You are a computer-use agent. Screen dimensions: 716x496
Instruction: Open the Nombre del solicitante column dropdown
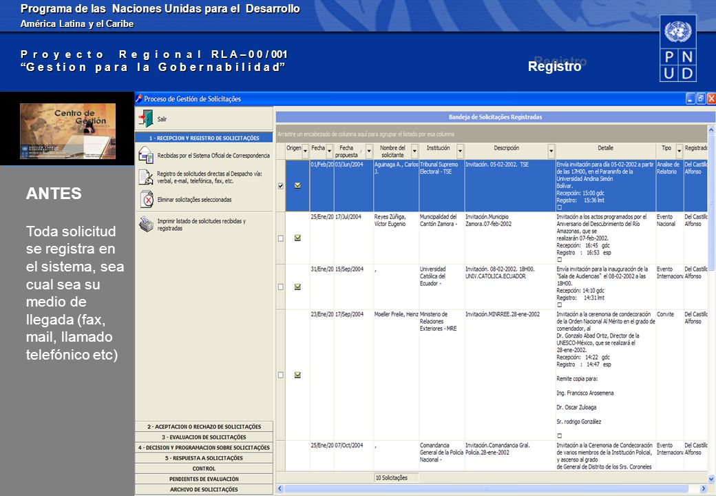[x=414, y=151]
